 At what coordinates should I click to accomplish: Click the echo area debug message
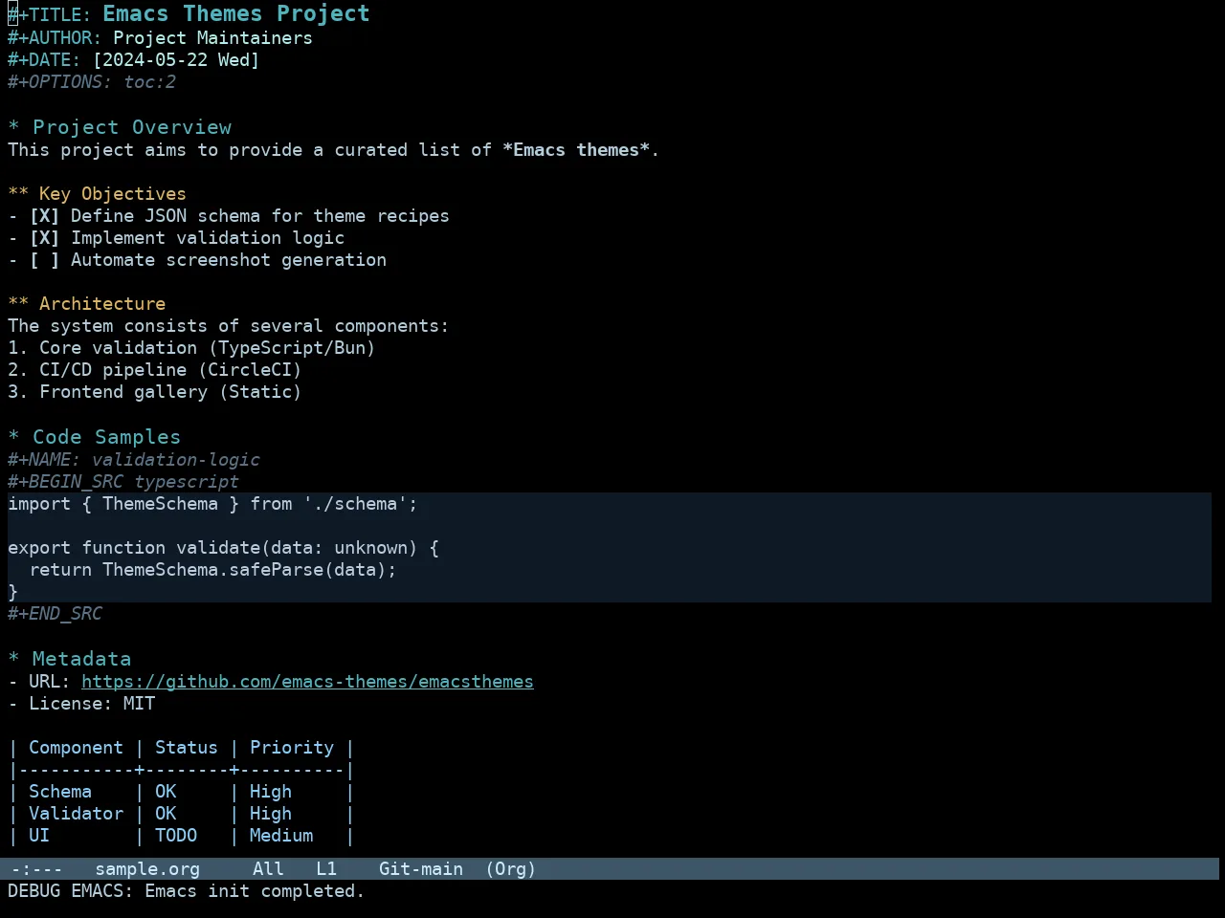click(187, 891)
